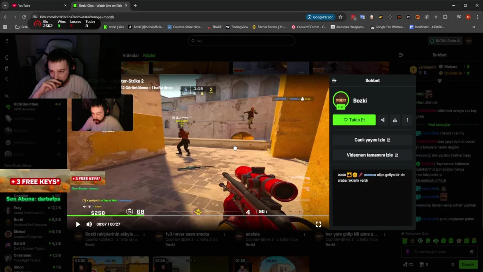Collapse the clip Sohbet panel icon
This screenshot has height=272, width=483.
(334, 80)
